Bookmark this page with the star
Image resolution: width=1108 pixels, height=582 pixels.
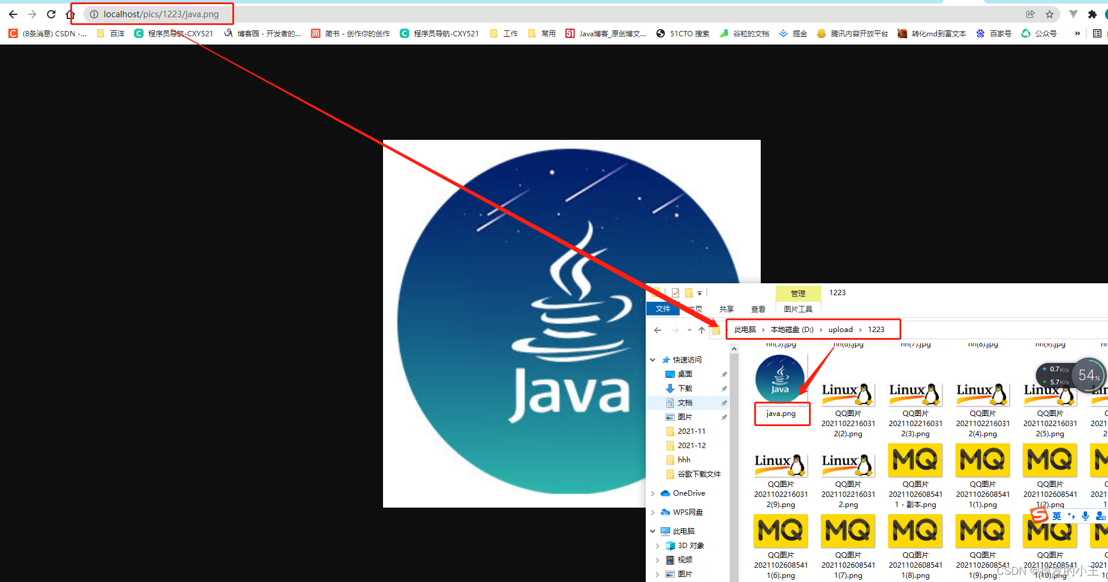click(x=1050, y=14)
